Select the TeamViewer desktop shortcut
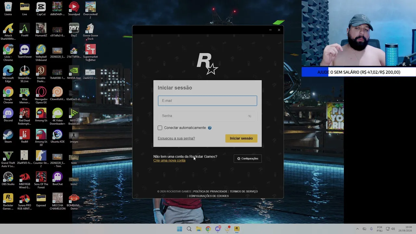416x234 pixels. tap(25, 51)
